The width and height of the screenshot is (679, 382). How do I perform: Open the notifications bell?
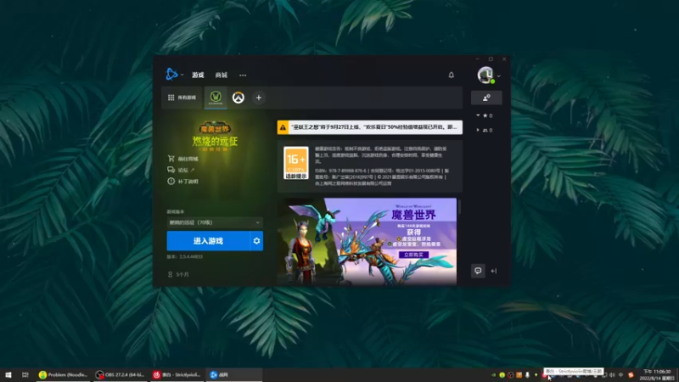point(452,75)
